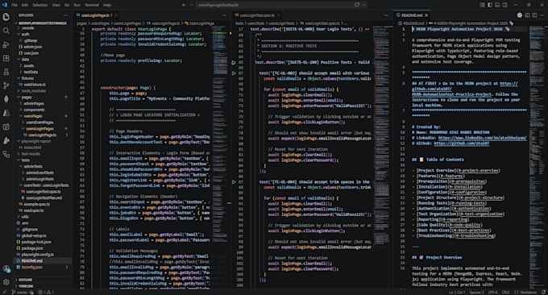
Task: Synchronize changes icon next to master branch
Action: [31, 293]
